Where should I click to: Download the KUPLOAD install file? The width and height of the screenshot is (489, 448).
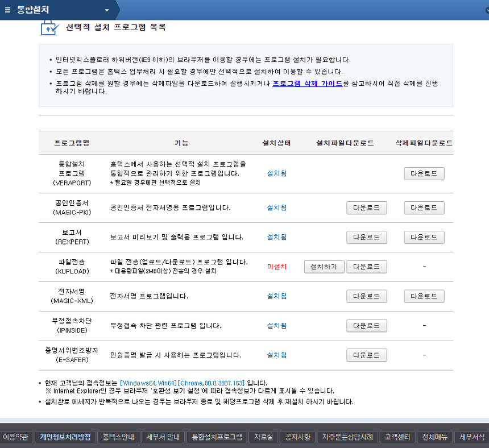(366, 267)
